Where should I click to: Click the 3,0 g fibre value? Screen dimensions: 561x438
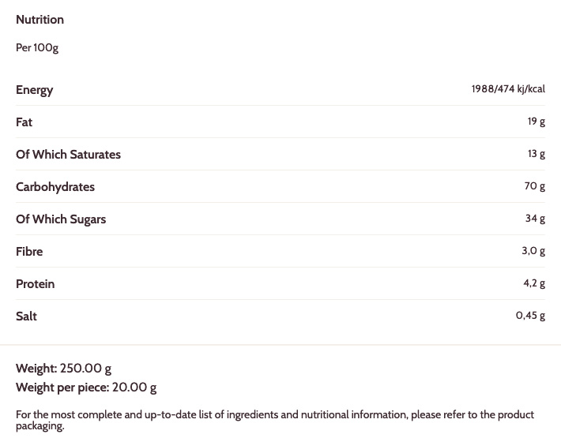pos(533,251)
